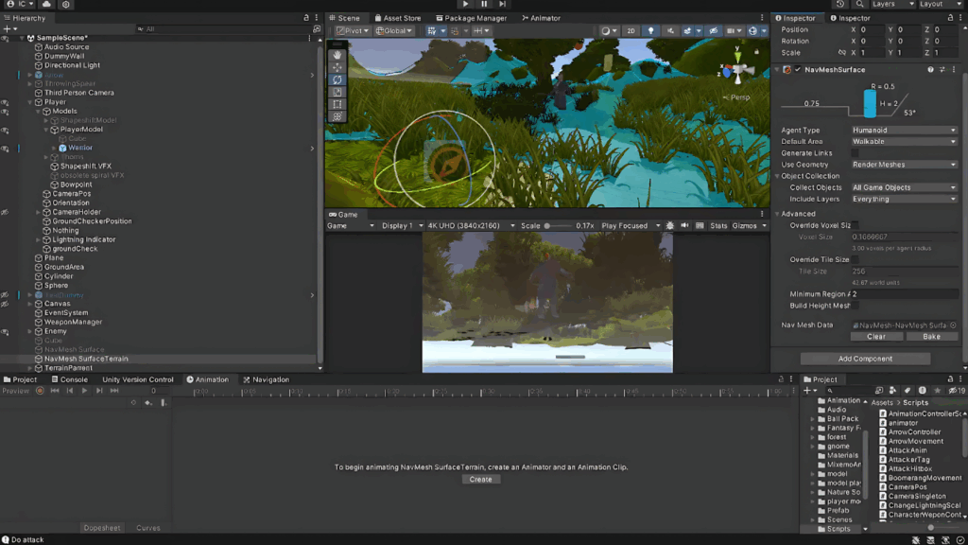Image resolution: width=968 pixels, height=545 pixels.
Task: Click the Create button in the Animation panel
Action: 480,479
